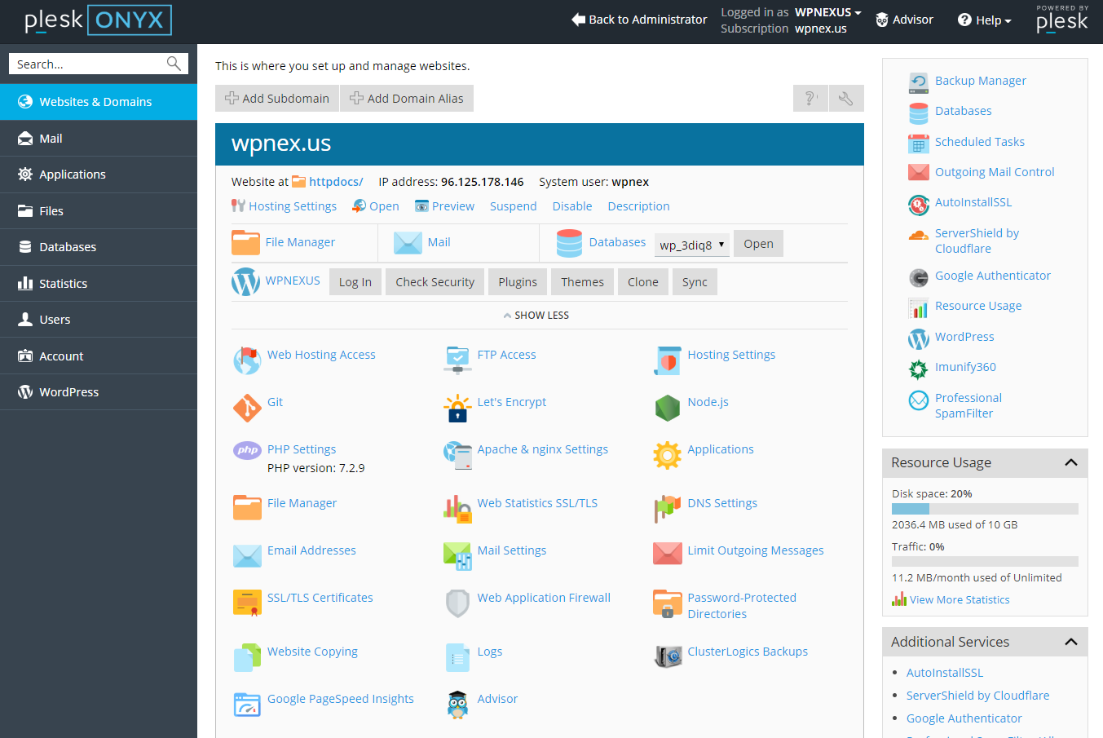Collapse the Additional Services panel
The image size is (1103, 738).
click(x=1071, y=642)
